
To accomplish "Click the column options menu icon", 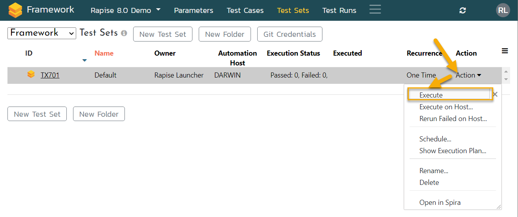I will [x=505, y=51].
